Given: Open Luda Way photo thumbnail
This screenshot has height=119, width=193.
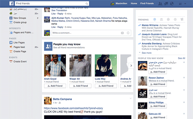Looking at the screenshot, I should (106, 65).
